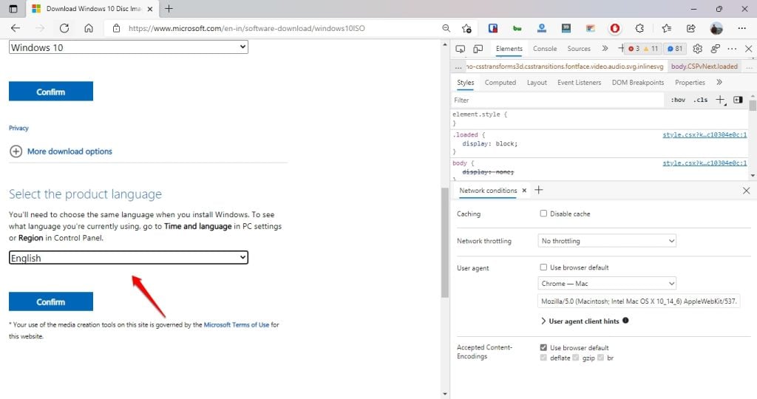The width and height of the screenshot is (757, 399).
Task: Open Favorites list icon
Action: [x=667, y=29]
